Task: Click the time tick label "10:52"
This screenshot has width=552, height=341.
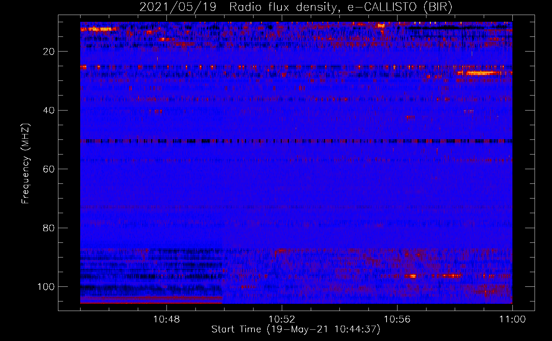Action: click(282, 320)
